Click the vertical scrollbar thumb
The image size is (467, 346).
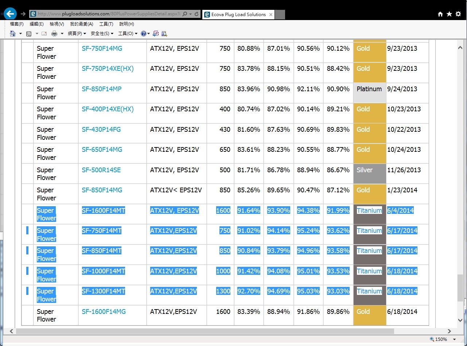point(461,288)
